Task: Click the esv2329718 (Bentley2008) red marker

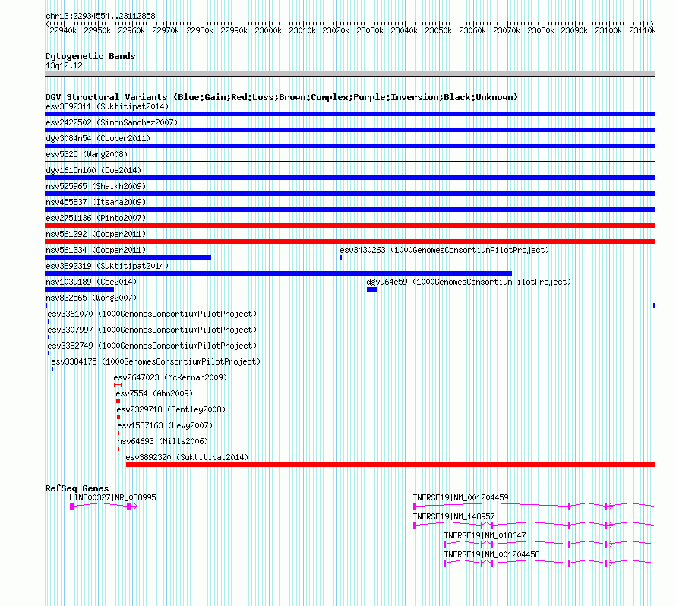Action: 118,417
